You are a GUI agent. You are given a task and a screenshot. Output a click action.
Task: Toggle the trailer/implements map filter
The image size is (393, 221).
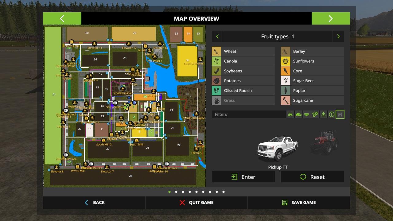pos(307,114)
